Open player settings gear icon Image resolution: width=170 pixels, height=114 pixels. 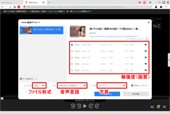coord(158,107)
